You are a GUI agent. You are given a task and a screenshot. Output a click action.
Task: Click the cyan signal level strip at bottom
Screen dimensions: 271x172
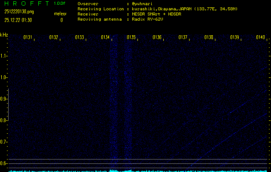point(135,170)
